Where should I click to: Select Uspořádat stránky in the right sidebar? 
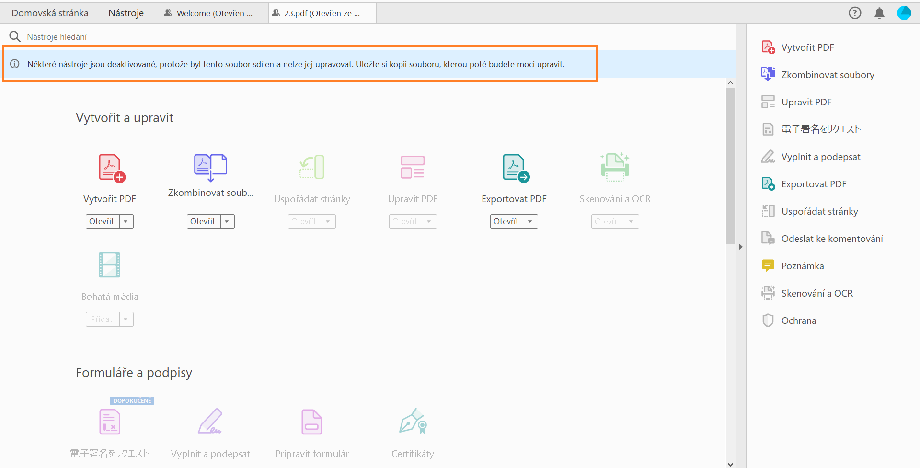pos(810,211)
